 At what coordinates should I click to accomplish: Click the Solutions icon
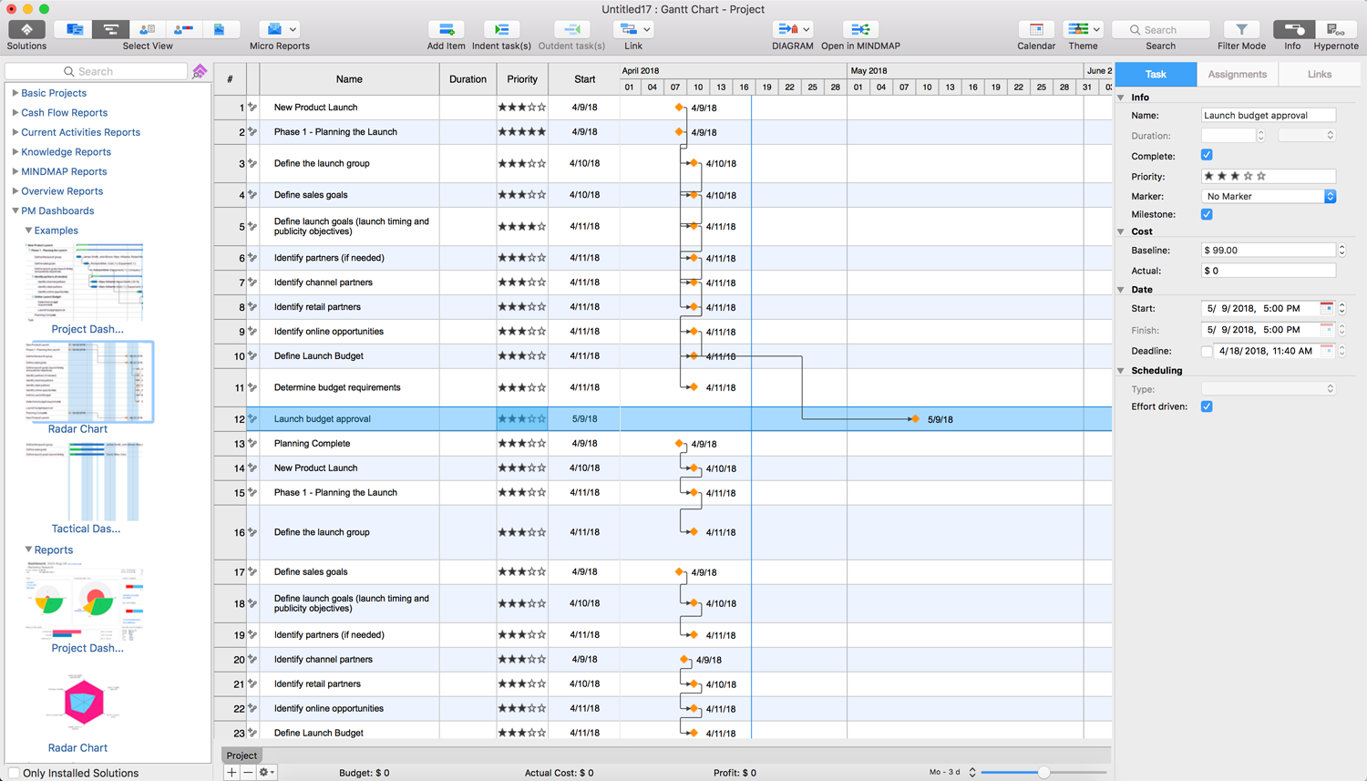26,30
